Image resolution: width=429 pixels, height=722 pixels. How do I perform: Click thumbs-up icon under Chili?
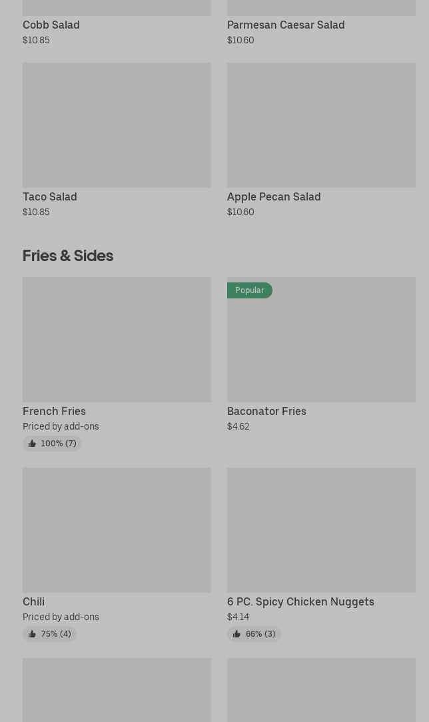tap(32, 634)
